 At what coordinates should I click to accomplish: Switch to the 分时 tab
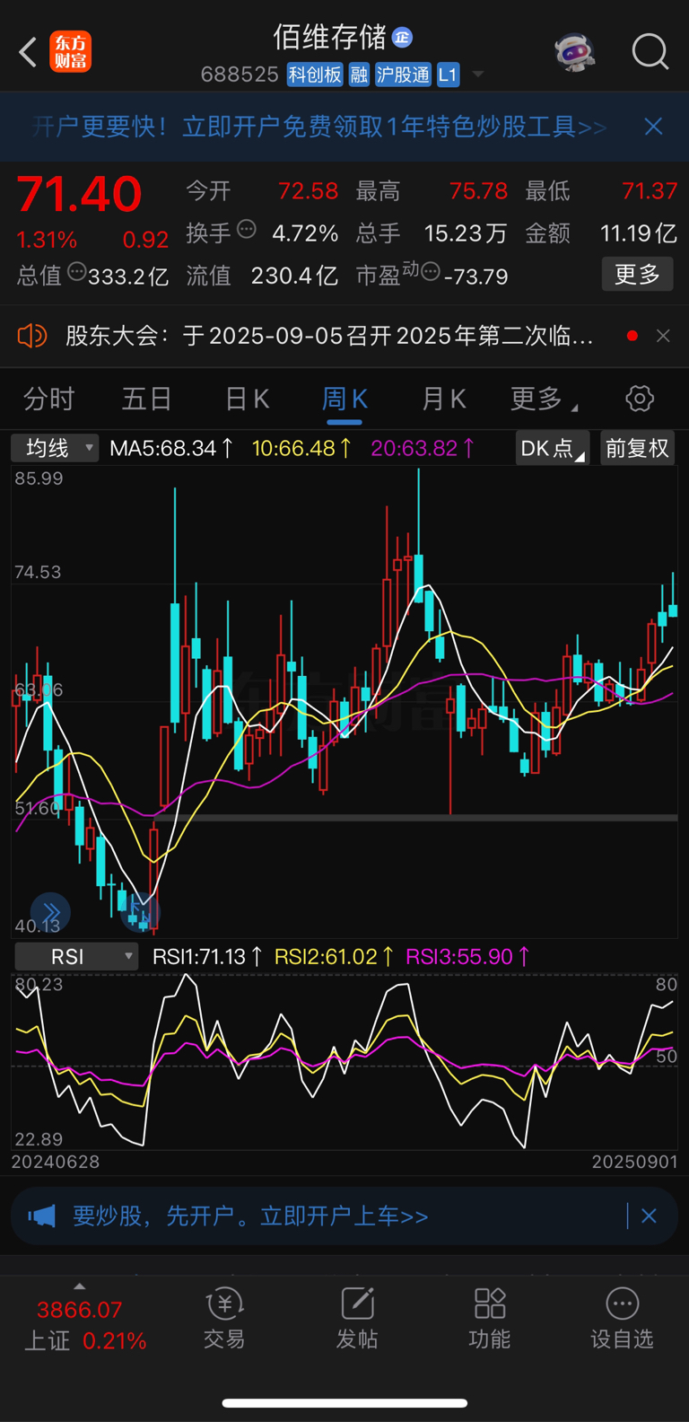tap(48, 399)
